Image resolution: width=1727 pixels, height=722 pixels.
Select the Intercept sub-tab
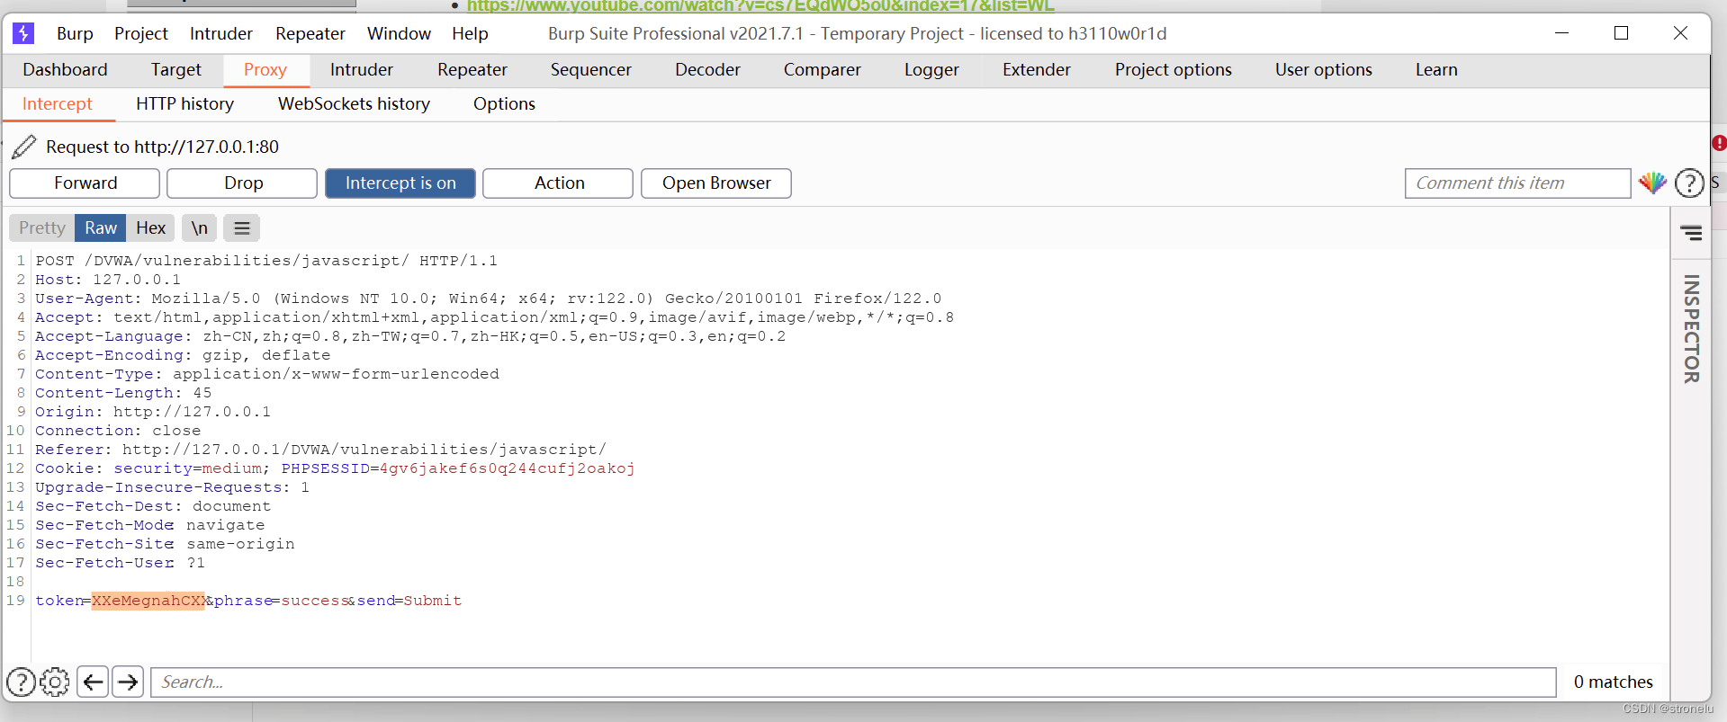coord(58,104)
